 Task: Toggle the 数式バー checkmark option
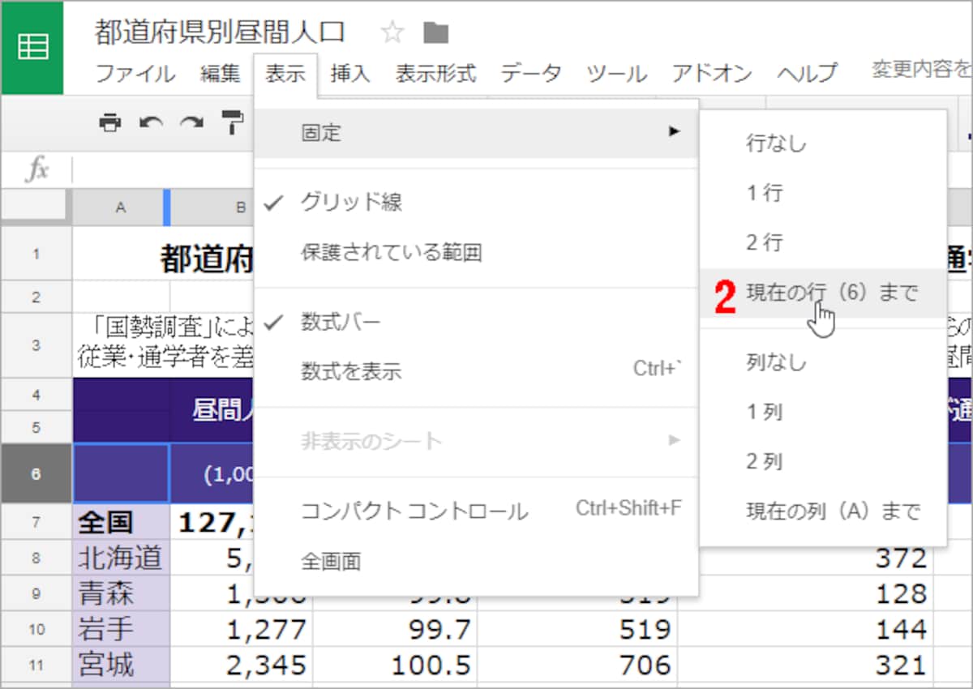click(x=476, y=322)
